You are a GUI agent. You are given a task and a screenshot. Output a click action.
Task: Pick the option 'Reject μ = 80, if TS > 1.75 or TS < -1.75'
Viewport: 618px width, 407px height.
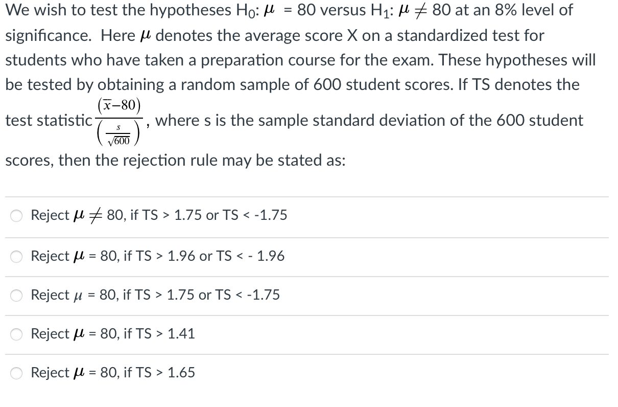155,295
